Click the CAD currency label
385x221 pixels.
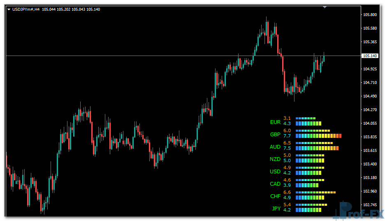(x=275, y=184)
